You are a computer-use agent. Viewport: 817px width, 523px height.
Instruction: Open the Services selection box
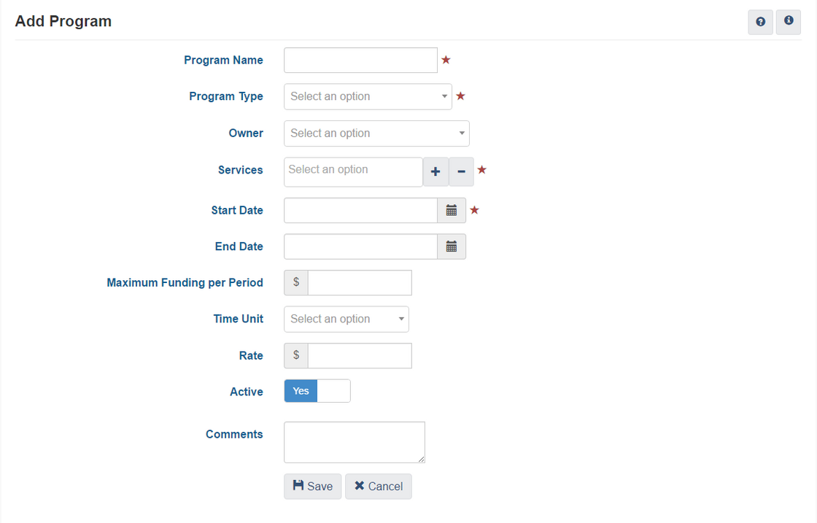coord(353,171)
